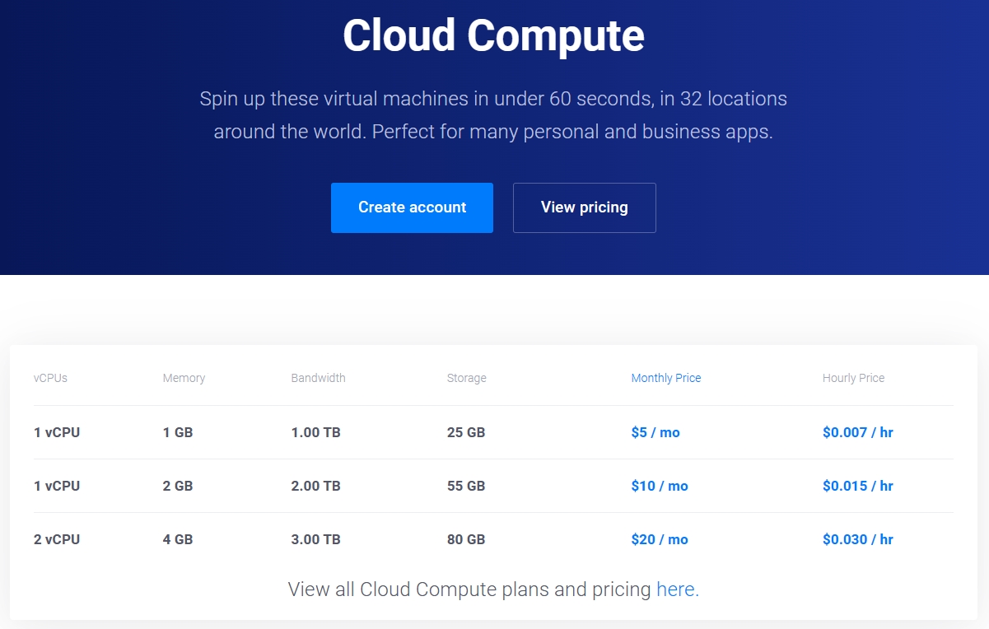Click the Bandwidth column header
The image size is (989, 629).
click(318, 378)
